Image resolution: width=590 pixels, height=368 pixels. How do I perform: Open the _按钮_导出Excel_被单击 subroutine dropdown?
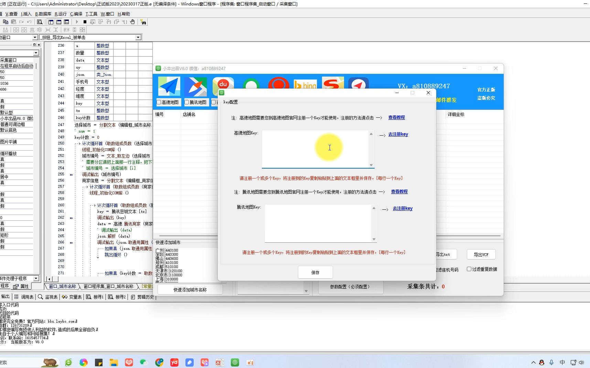click(x=138, y=37)
